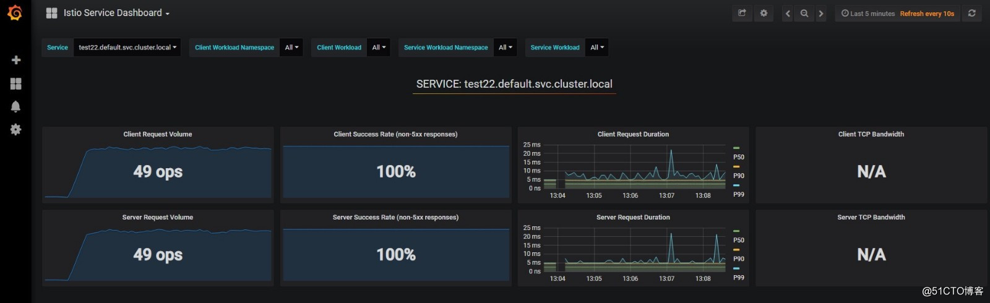
Task: Click the Service variable label
Action: (58, 48)
